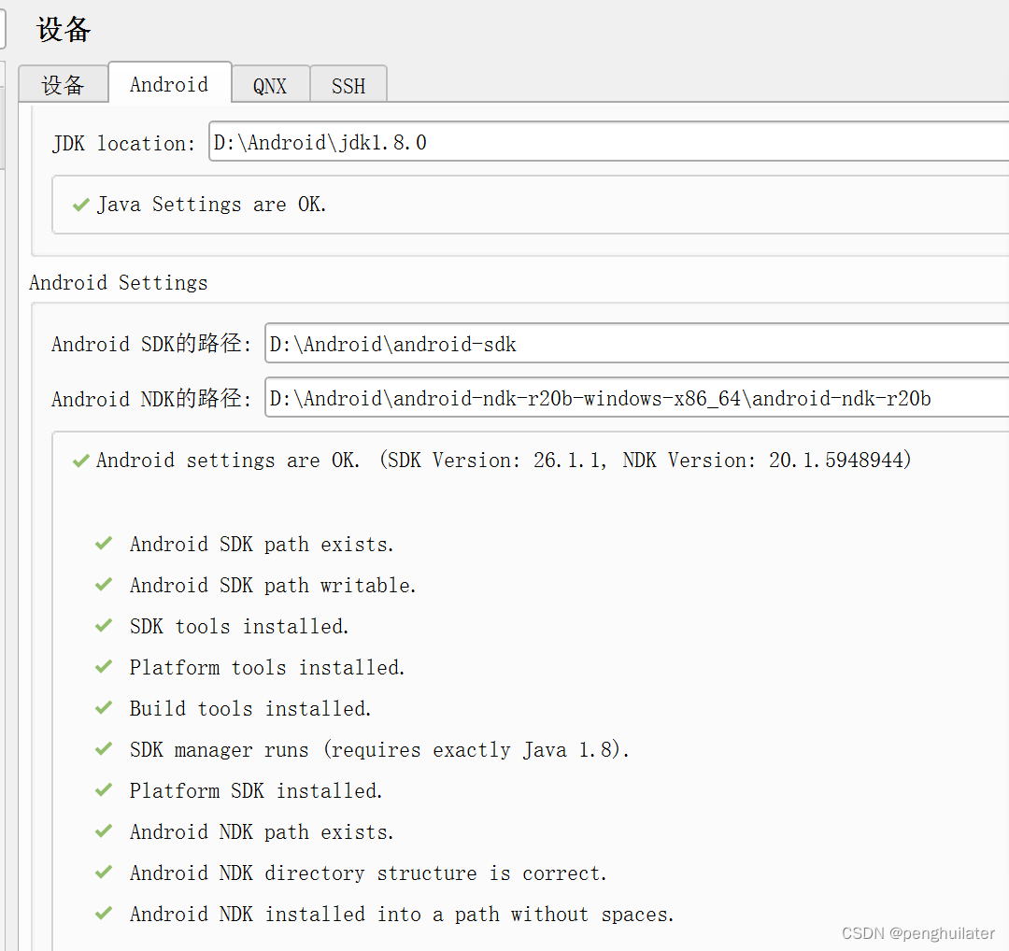Click the Android SDK path exists checkmark
This screenshot has height=951, width=1009.
(x=104, y=543)
